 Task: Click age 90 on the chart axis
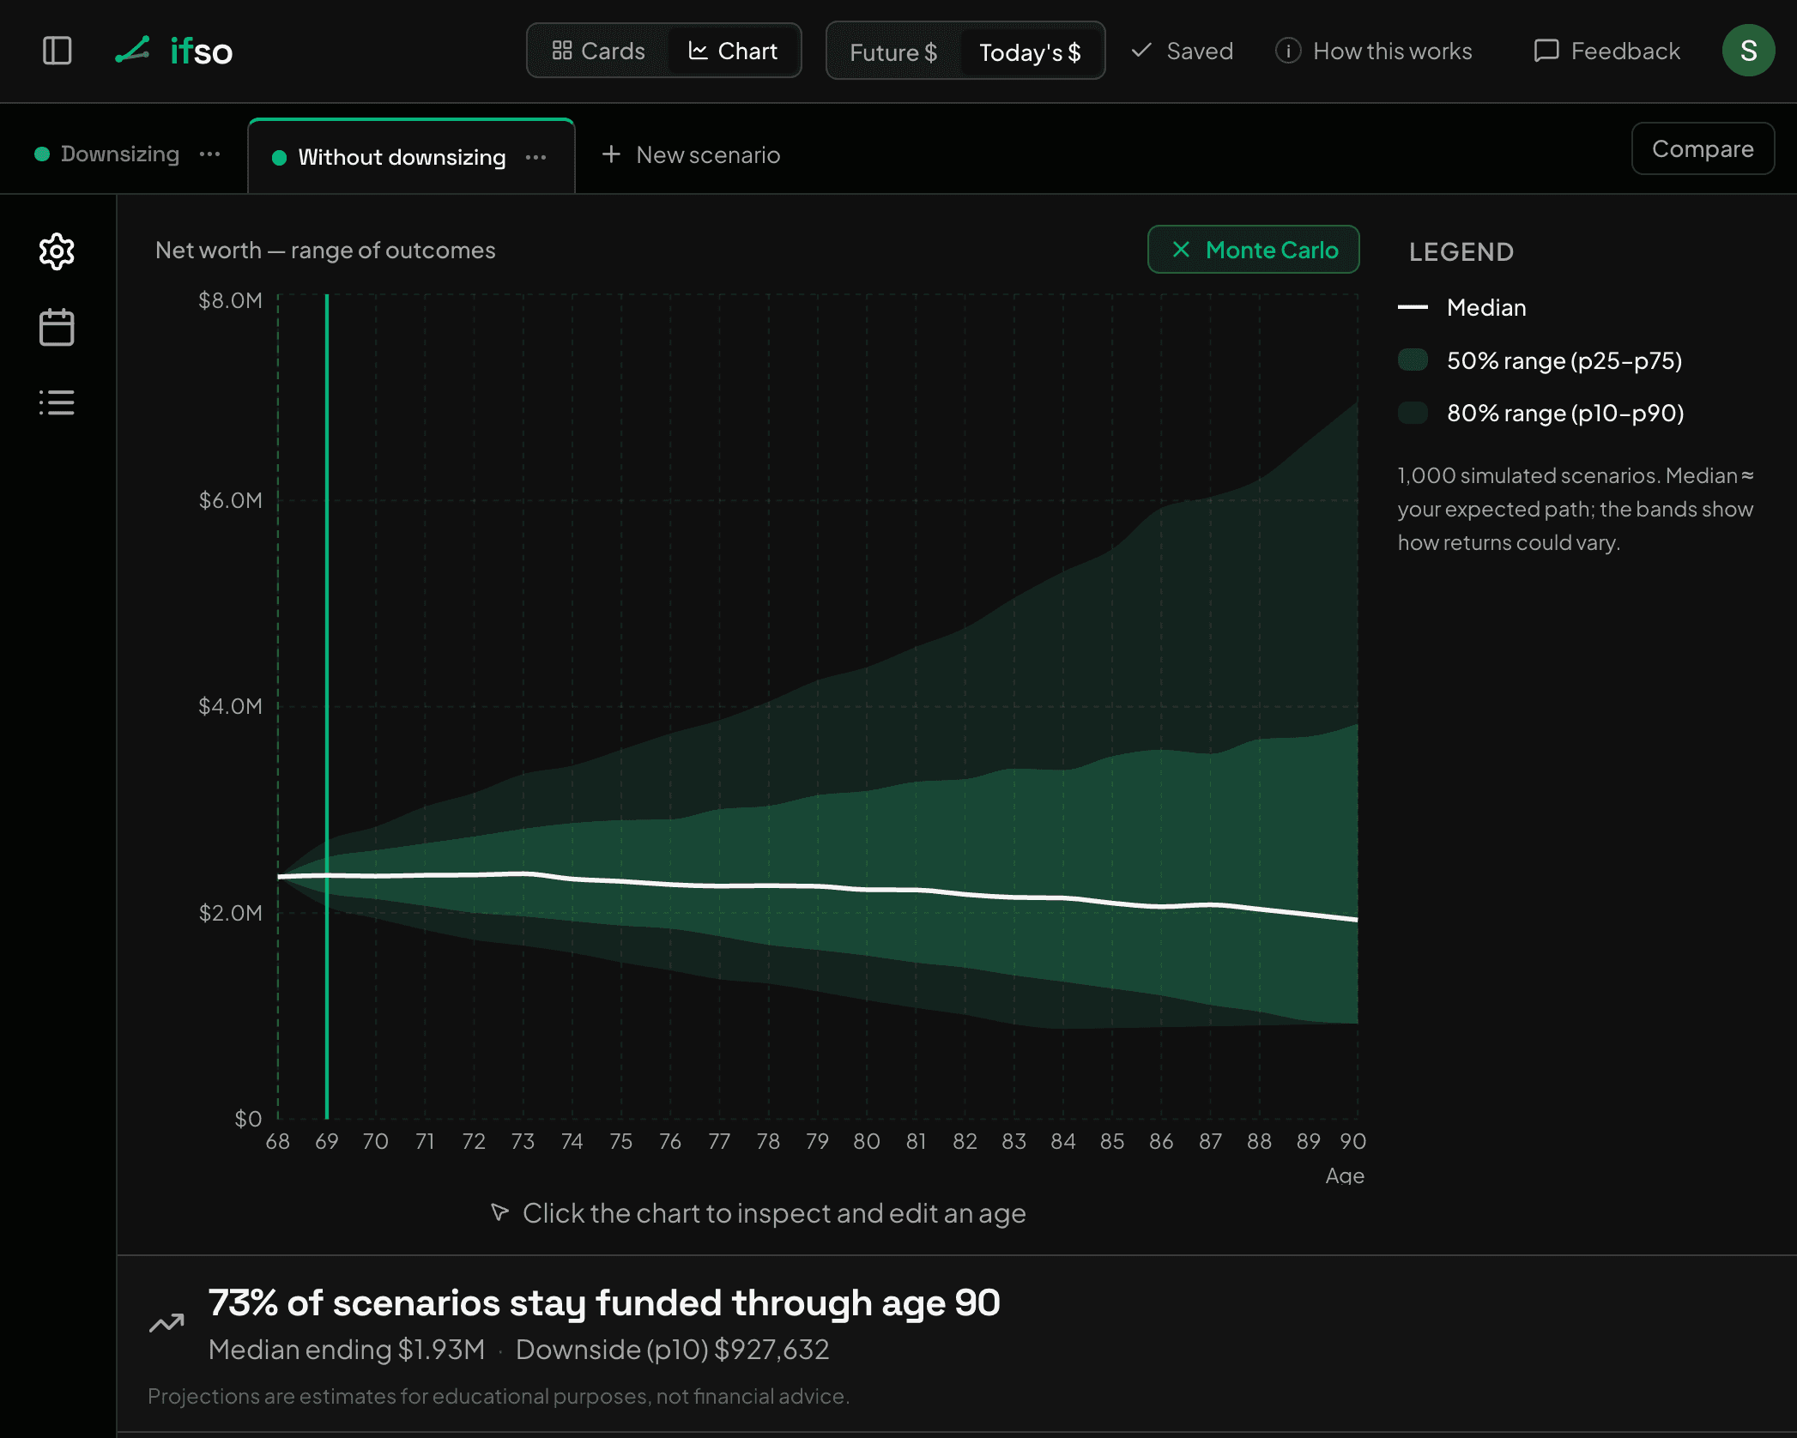1352,1141
